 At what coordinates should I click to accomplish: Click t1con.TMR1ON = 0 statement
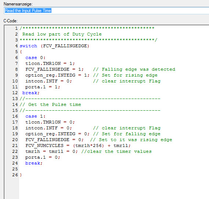point(50,122)
